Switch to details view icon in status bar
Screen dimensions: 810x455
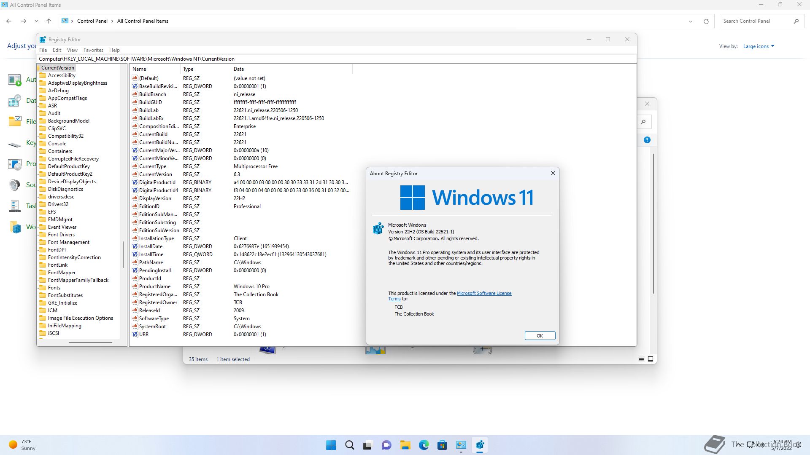click(641, 359)
